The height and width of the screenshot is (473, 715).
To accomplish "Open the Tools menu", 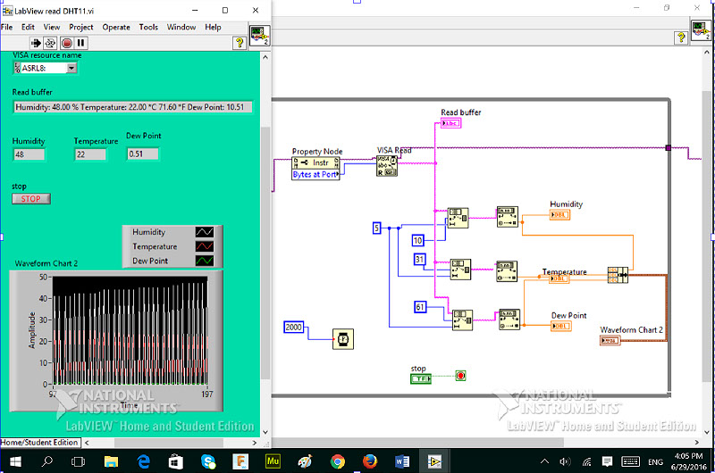I will (x=148, y=27).
